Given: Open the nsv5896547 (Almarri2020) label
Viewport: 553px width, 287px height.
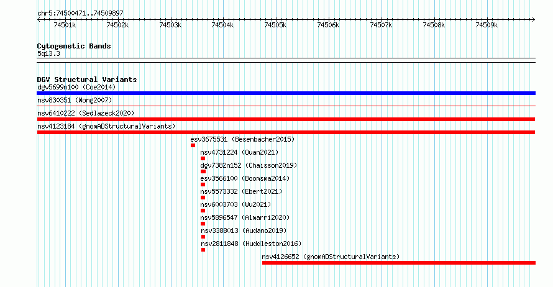Looking at the screenshot, I should (245, 217).
